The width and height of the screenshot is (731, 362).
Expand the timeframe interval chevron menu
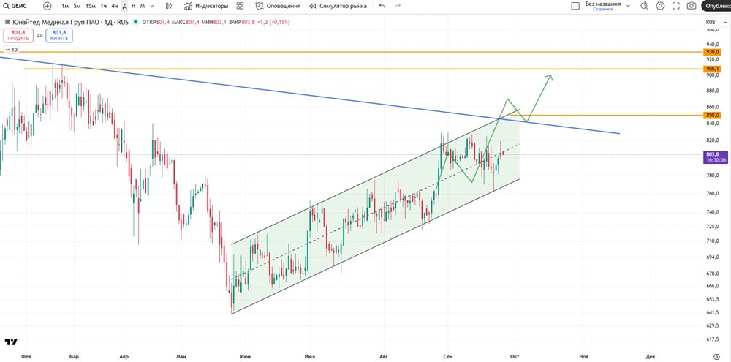(x=151, y=6)
